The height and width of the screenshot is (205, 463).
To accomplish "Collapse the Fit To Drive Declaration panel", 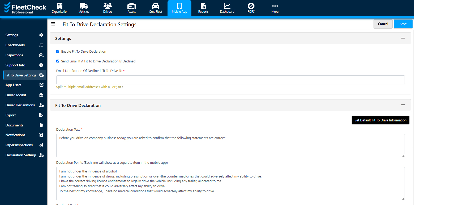I will 403,105.
